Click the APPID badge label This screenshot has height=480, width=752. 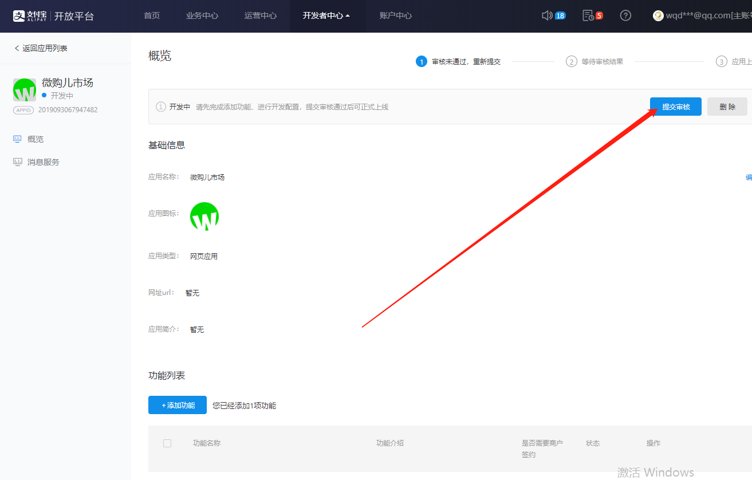24,110
